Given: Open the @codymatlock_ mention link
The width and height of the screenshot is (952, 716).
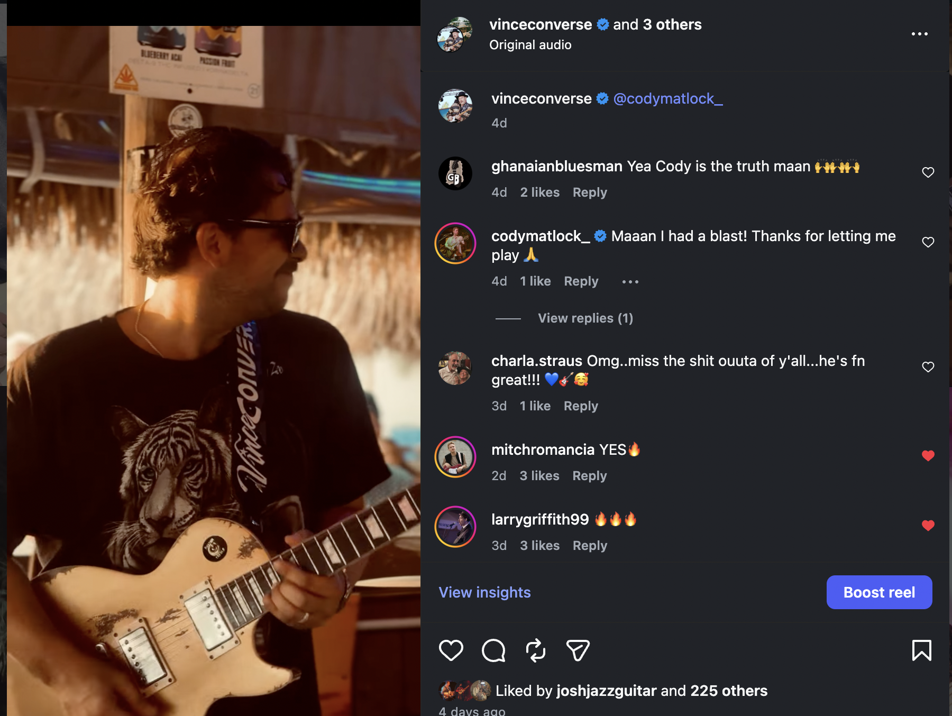Looking at the screenshot, I should pyautogui.click(x=668, y=99).
